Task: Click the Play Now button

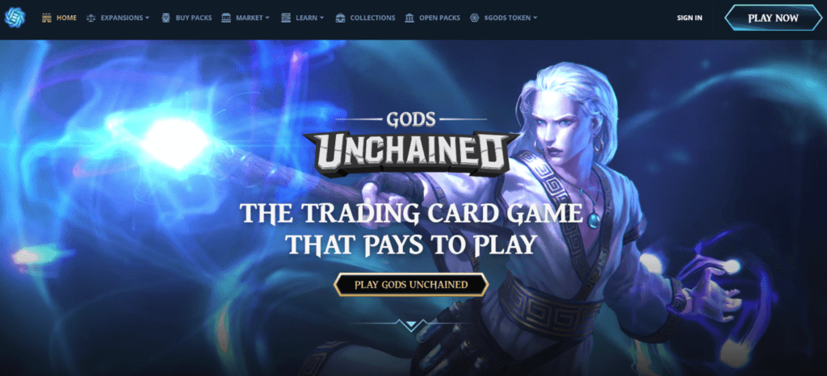Action: pyautogui.click(x=773, y=18)
